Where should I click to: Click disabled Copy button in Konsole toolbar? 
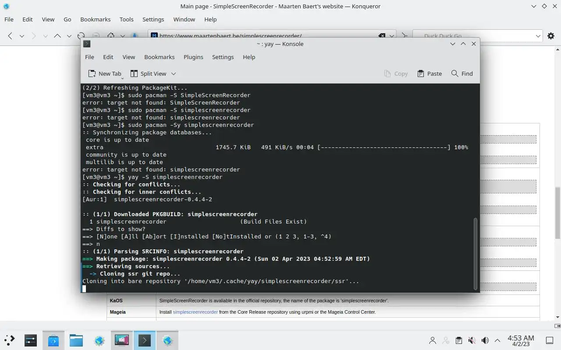pos(396,73)
